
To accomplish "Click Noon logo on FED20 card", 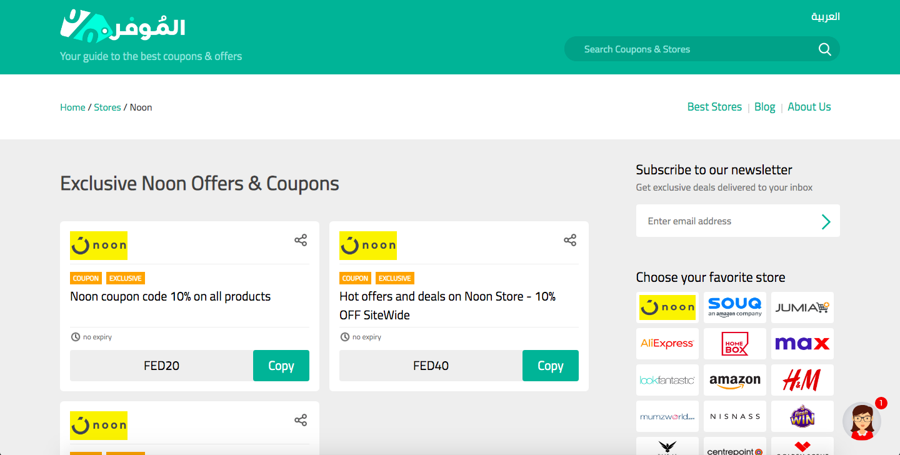I will (99, 246).
